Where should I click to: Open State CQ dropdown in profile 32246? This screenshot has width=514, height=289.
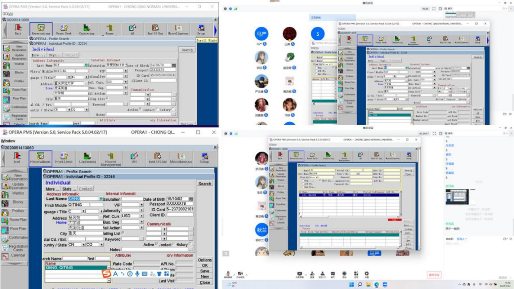(101, 244)
